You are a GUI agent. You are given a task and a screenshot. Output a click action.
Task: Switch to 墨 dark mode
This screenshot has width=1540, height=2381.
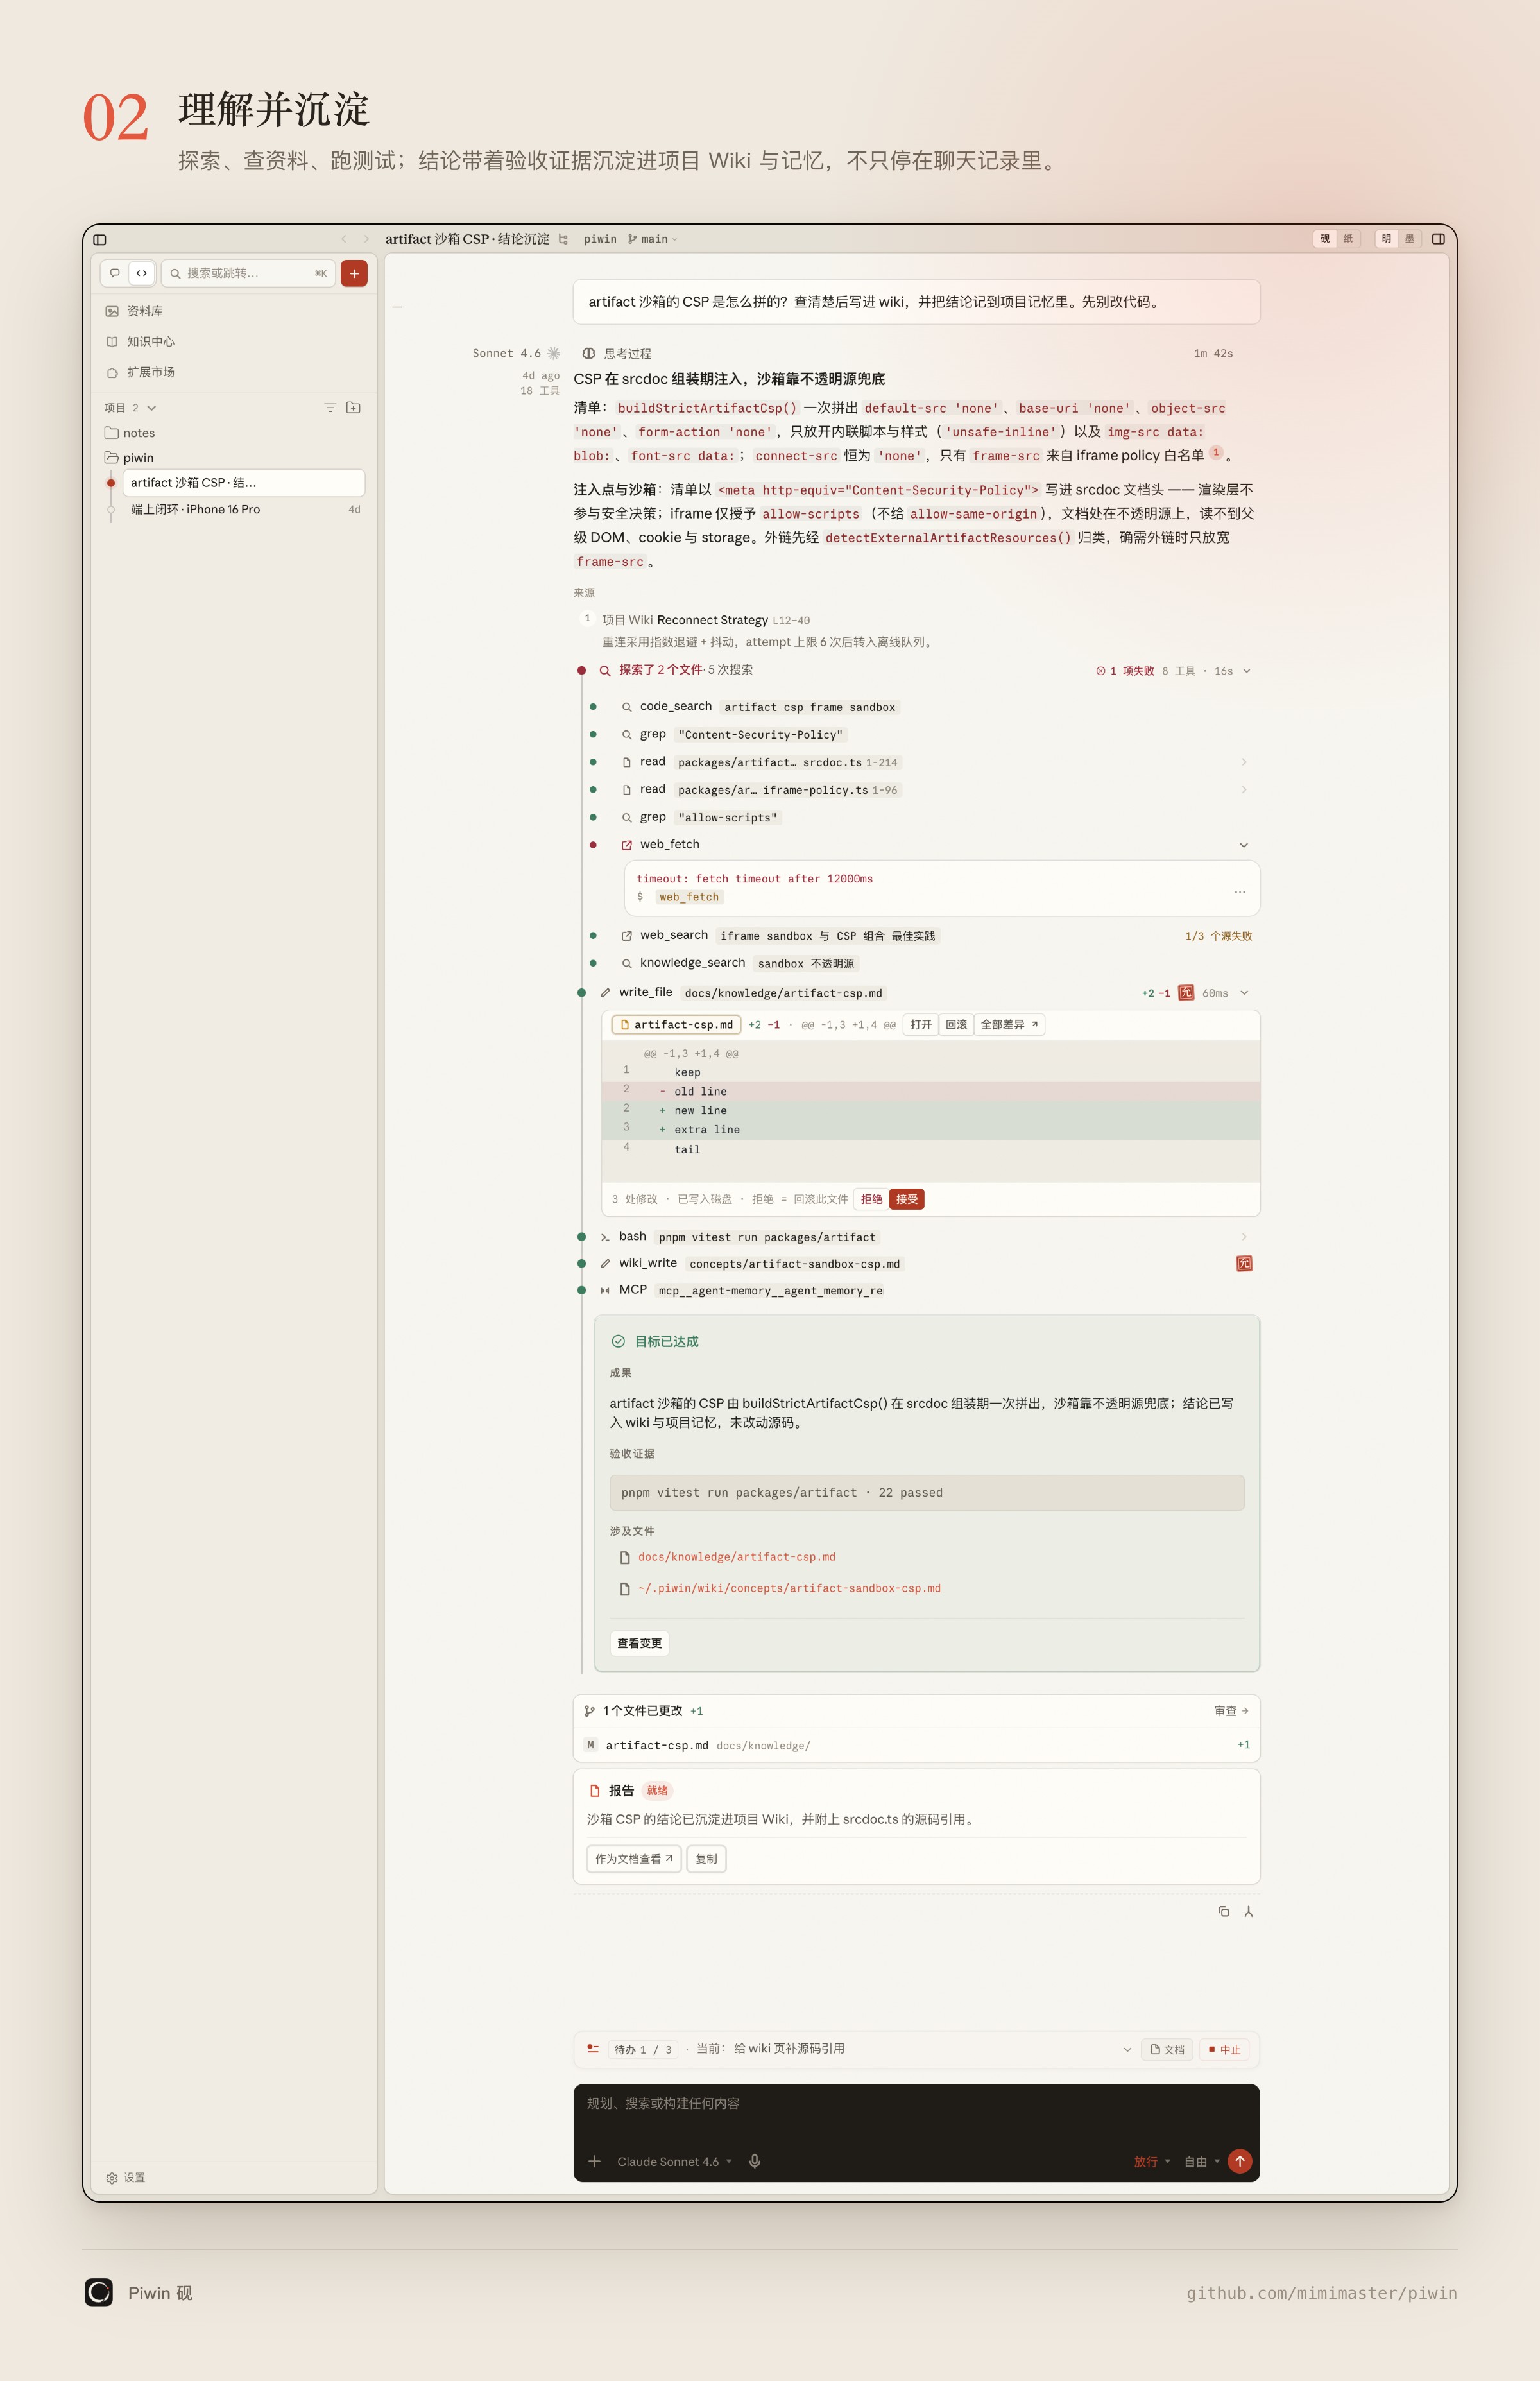tap(1409, 239)
